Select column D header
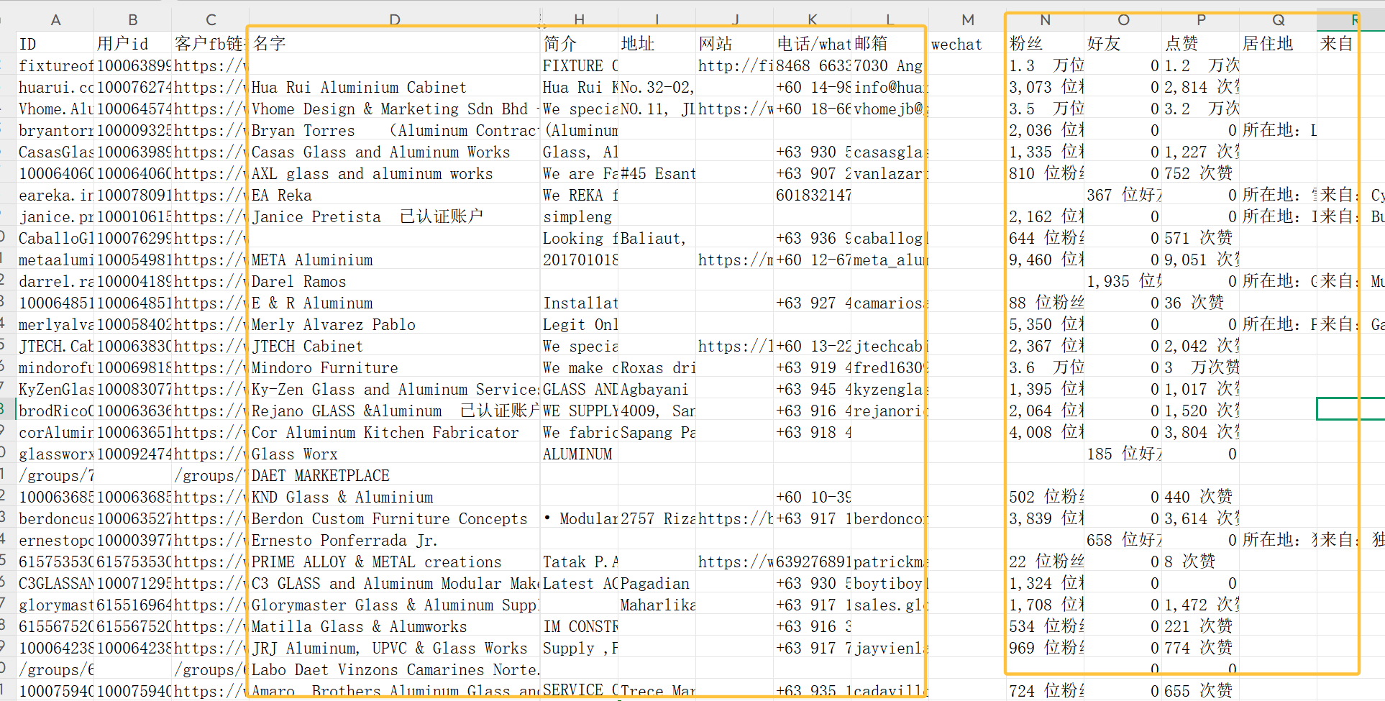 click(395, 19)
